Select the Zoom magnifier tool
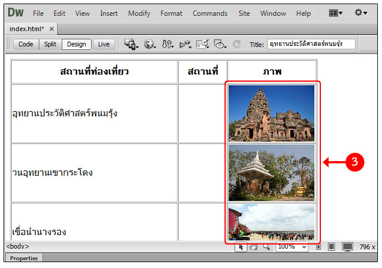The image size is (382, 268). pyautogui.click(x=267, y=247)
